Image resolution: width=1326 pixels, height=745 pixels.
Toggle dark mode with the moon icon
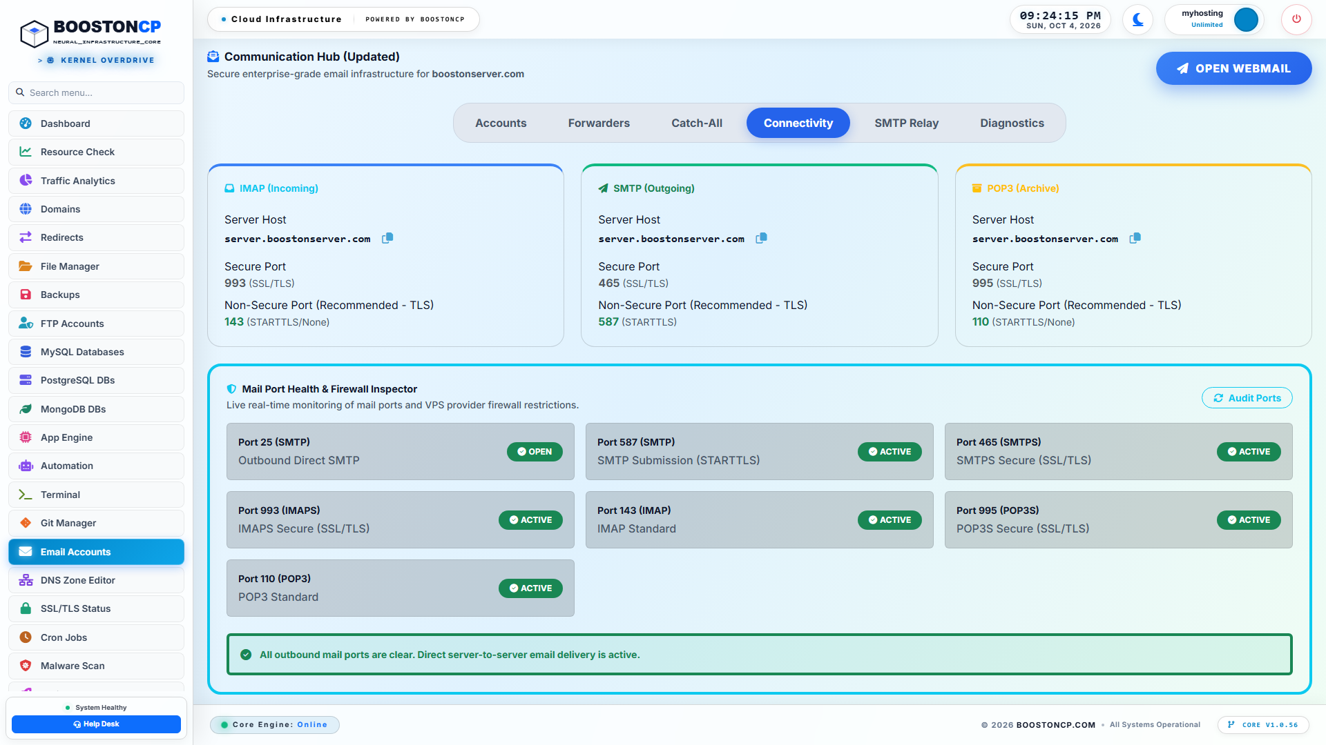(x=1137, y=19)
